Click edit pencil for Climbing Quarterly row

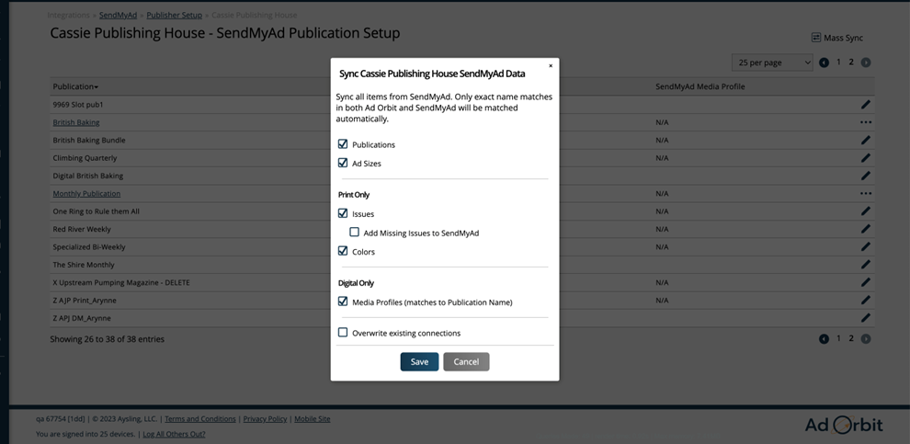[865, 158]
